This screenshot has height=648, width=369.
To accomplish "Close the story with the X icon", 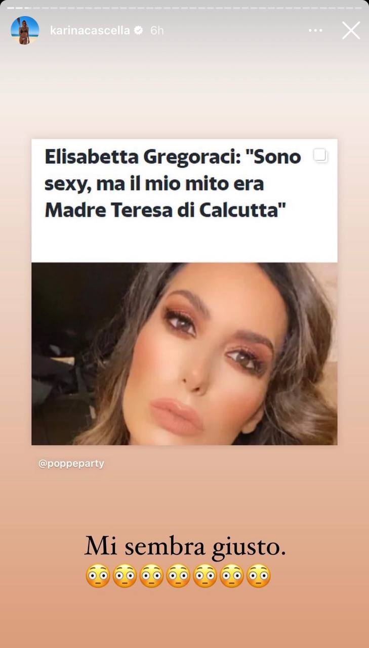I will click(351, 30).
